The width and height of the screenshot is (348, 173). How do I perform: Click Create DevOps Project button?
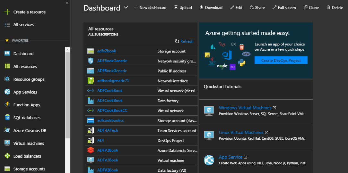click(281, 60)
